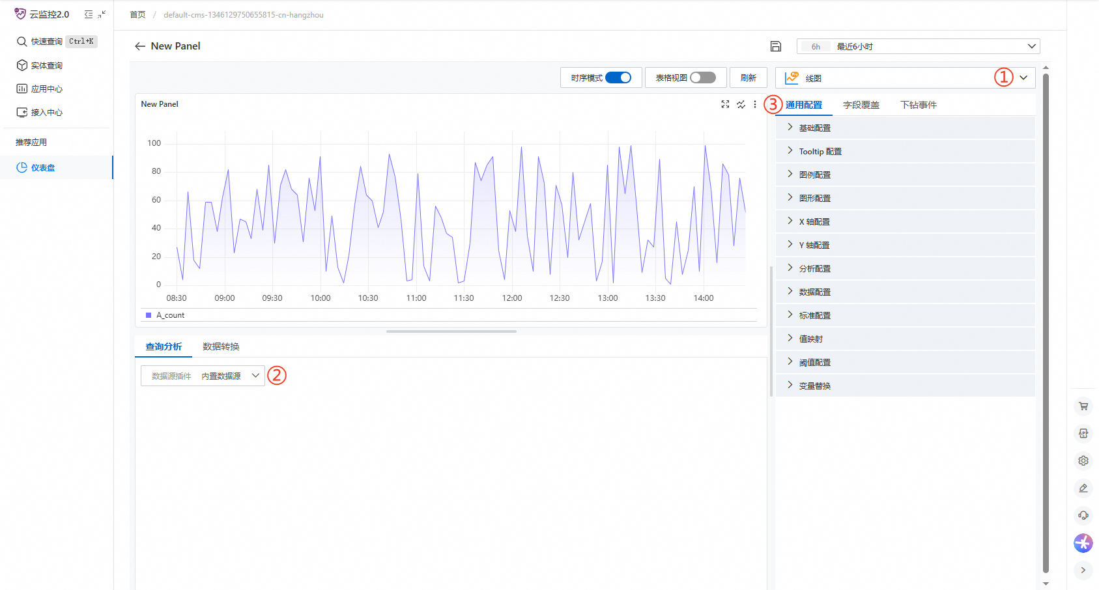Expand the 变量替换 section

click(x=905, y=386)
